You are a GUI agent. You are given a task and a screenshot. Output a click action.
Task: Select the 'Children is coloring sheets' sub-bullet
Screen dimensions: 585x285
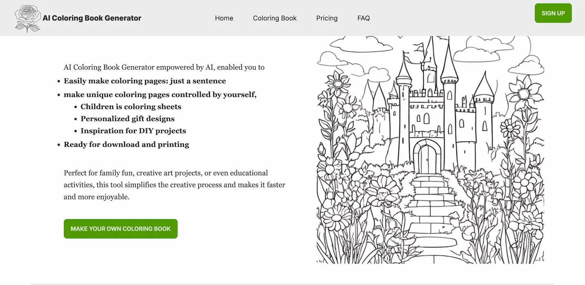(x=131, y=106)
